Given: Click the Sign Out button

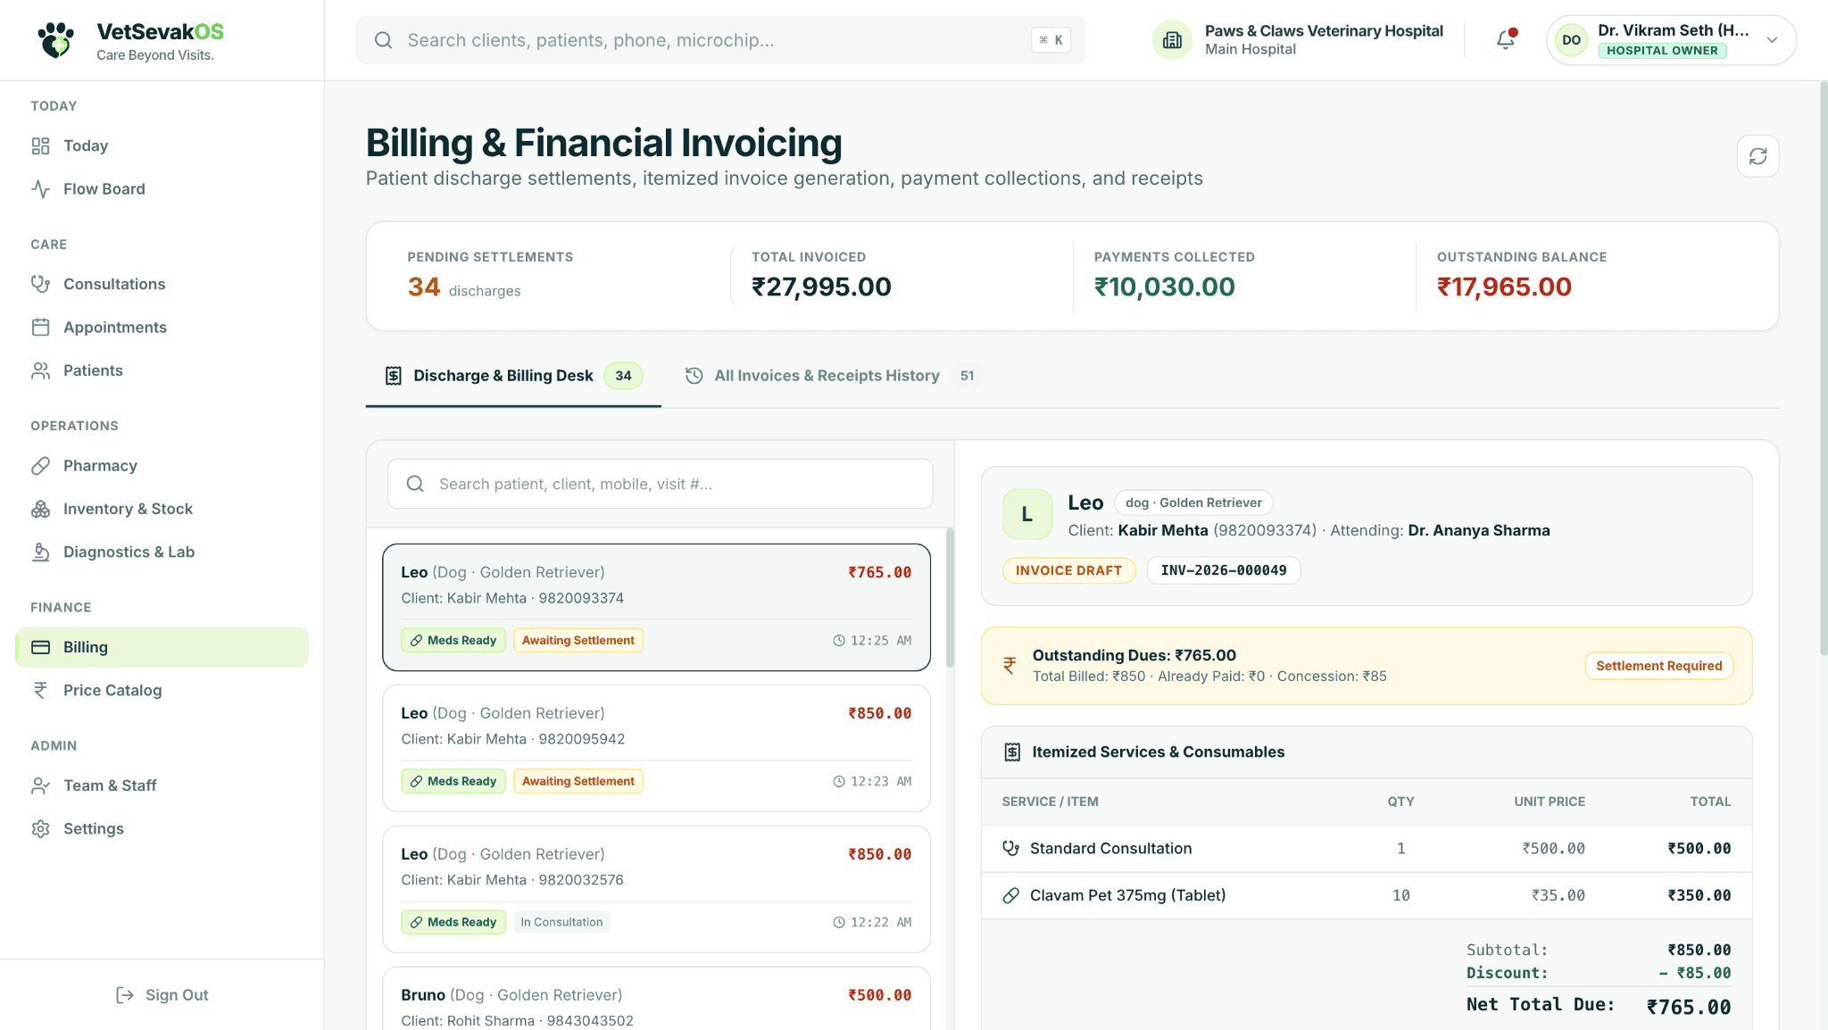Looking at the screenshot, I should click(x=162, y=994).
